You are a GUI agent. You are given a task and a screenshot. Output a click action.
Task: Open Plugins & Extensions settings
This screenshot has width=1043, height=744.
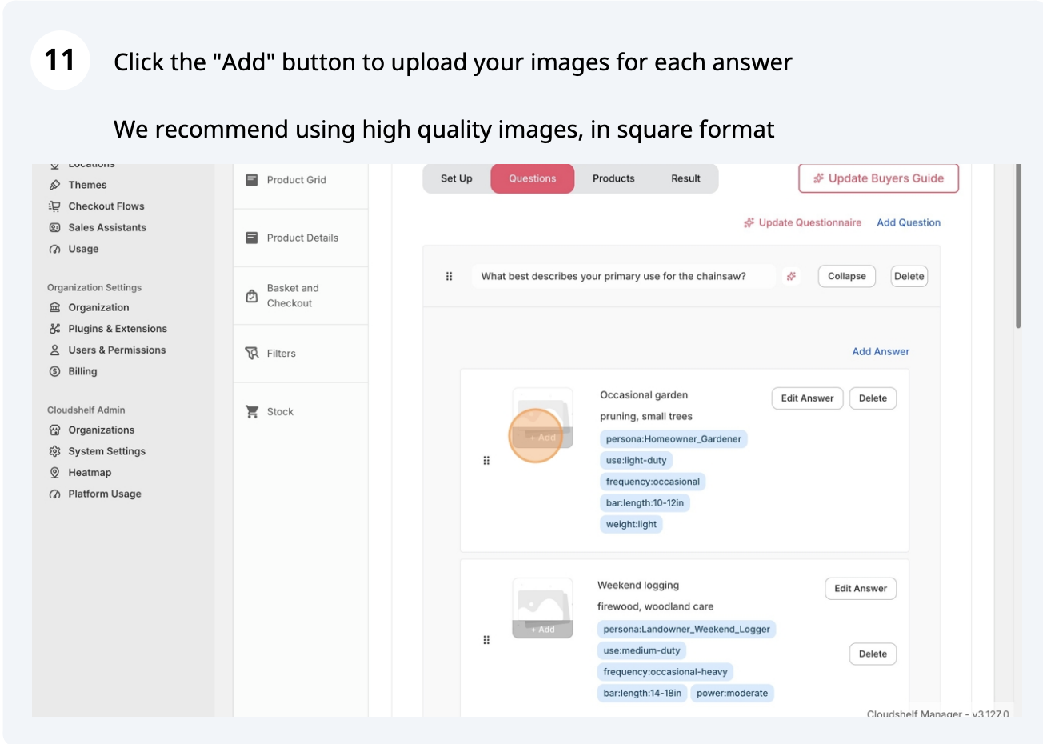click(x=118, y=329)
